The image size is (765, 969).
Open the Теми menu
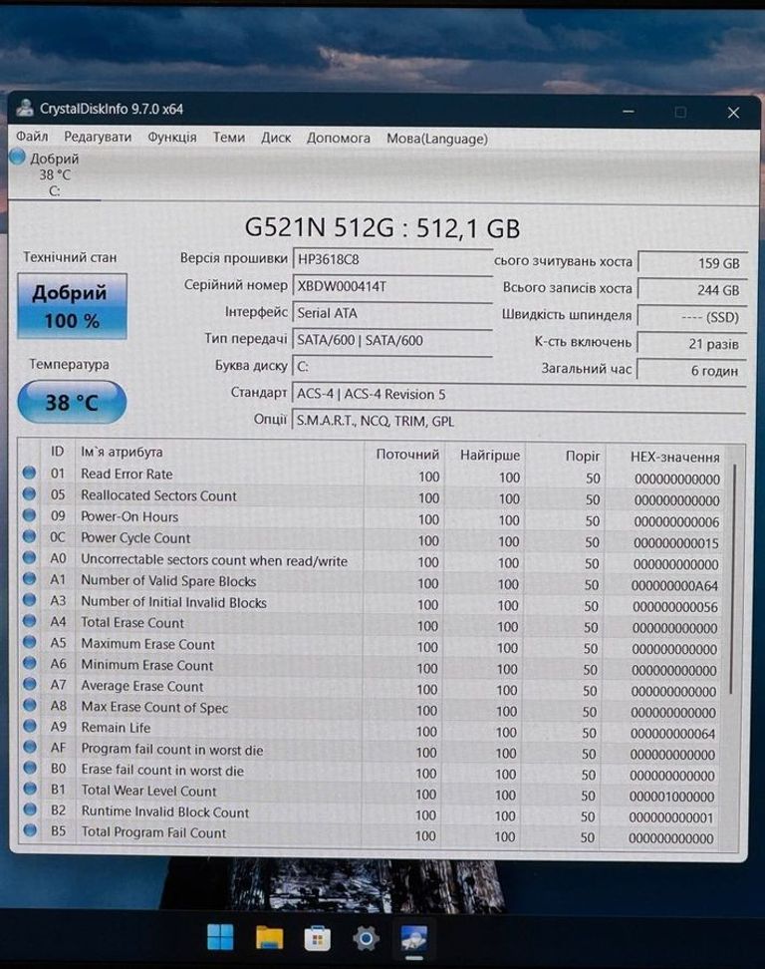pos(228,138)
